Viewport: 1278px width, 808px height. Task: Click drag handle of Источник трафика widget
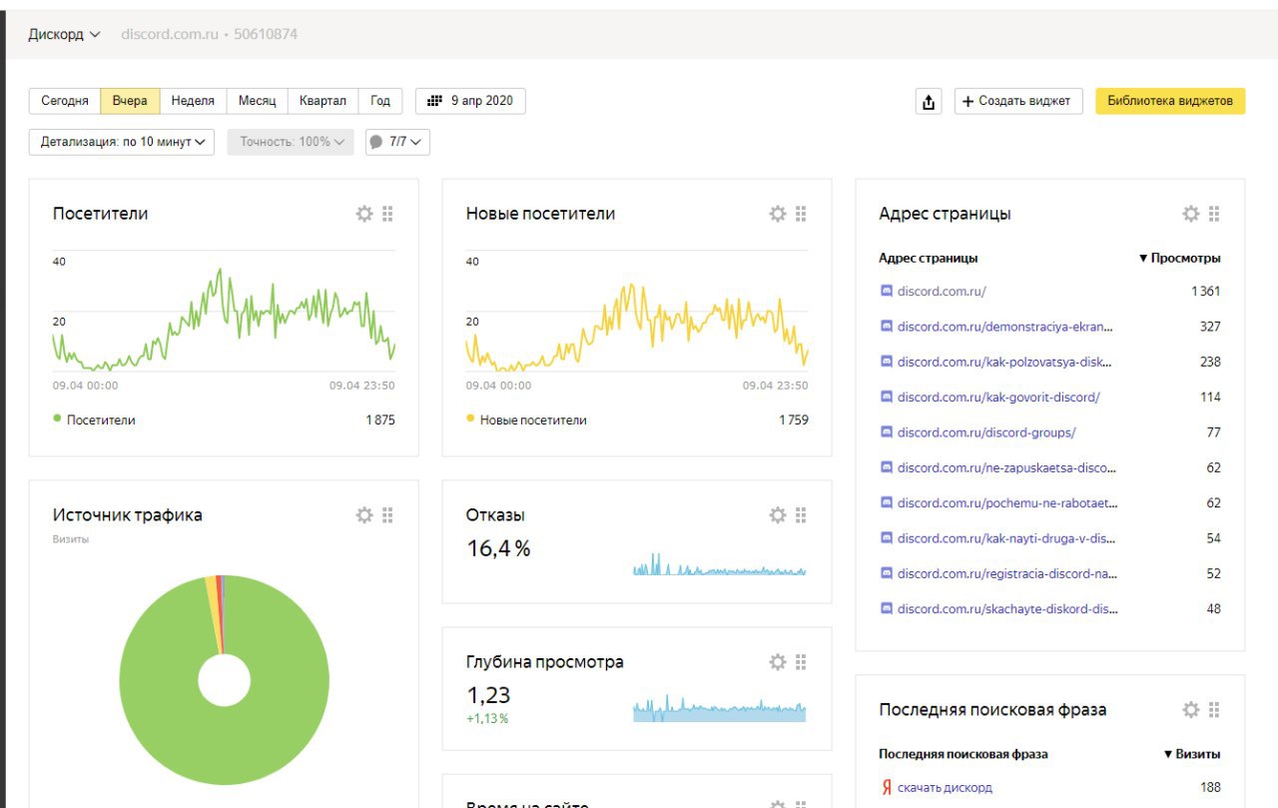tap(388, 515)
